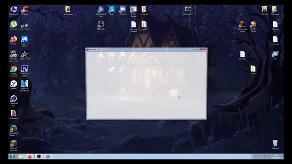Select the orange fox game shortcut
The height and width of the screenshot is (164, 292).
[x=242, y=26]
